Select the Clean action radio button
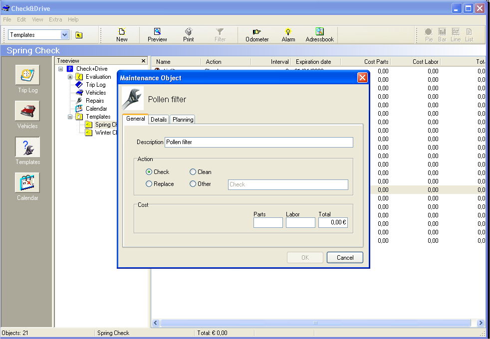 pyautogui.click(x=193, y=172)
